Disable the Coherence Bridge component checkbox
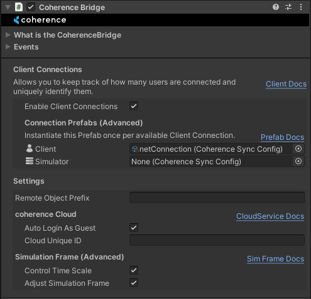Viewport: 311px width, 299px height. click(x=31, y=7)
